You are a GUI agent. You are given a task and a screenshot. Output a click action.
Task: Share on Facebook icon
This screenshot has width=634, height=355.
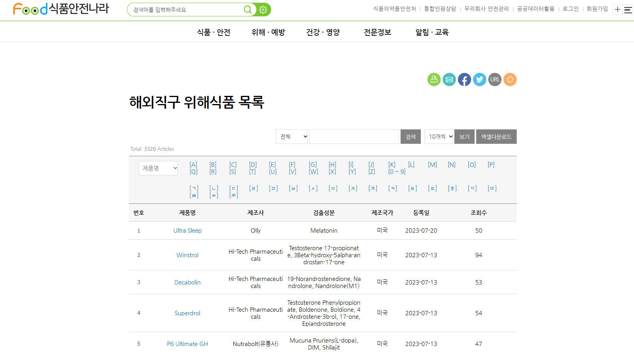click(464, 79)
